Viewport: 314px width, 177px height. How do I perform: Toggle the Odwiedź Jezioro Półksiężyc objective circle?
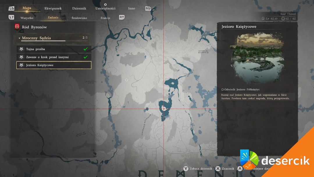pyautogui.click(x=222, y=89)
